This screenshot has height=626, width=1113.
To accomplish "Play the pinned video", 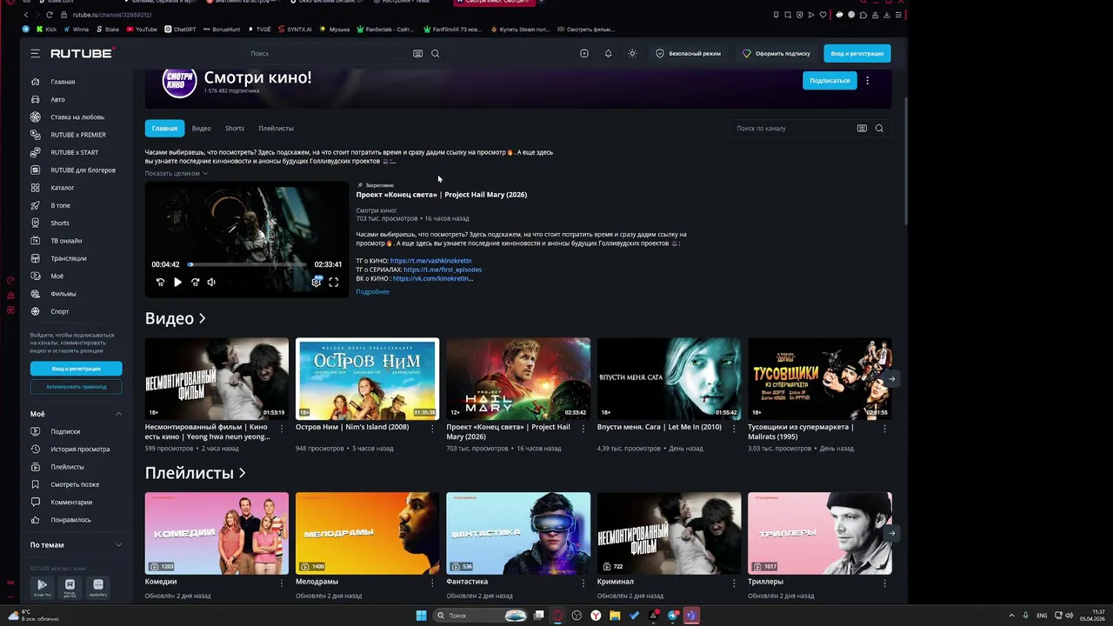I will (x=177, y=282).
